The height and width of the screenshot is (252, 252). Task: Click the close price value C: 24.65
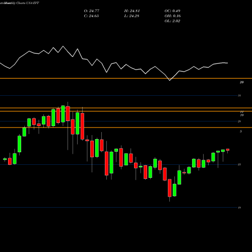[x=91, y=16]
